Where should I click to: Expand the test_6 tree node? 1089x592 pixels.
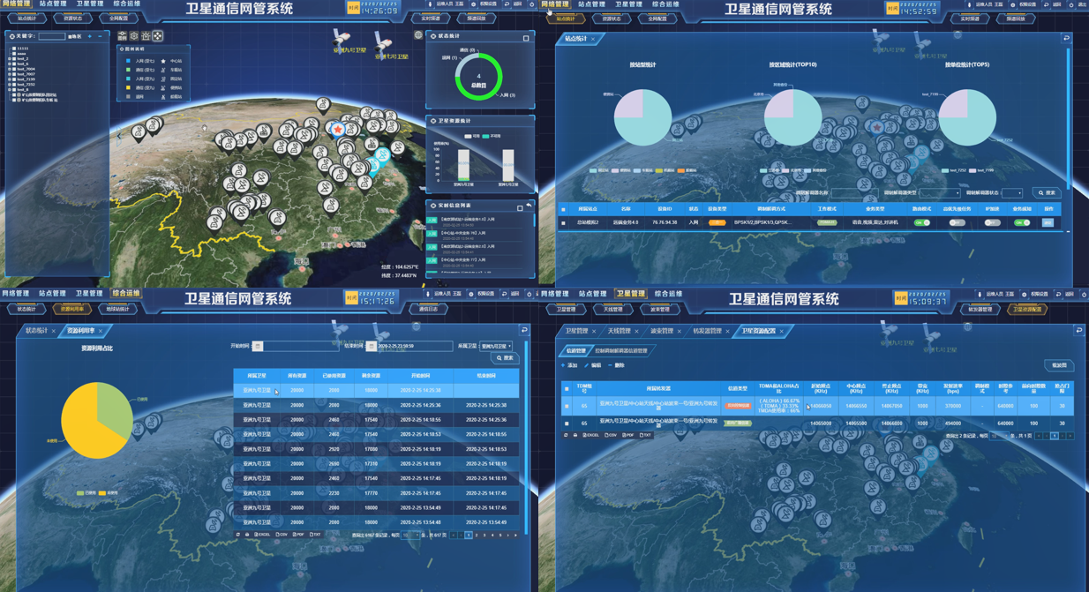click(10, 64)
